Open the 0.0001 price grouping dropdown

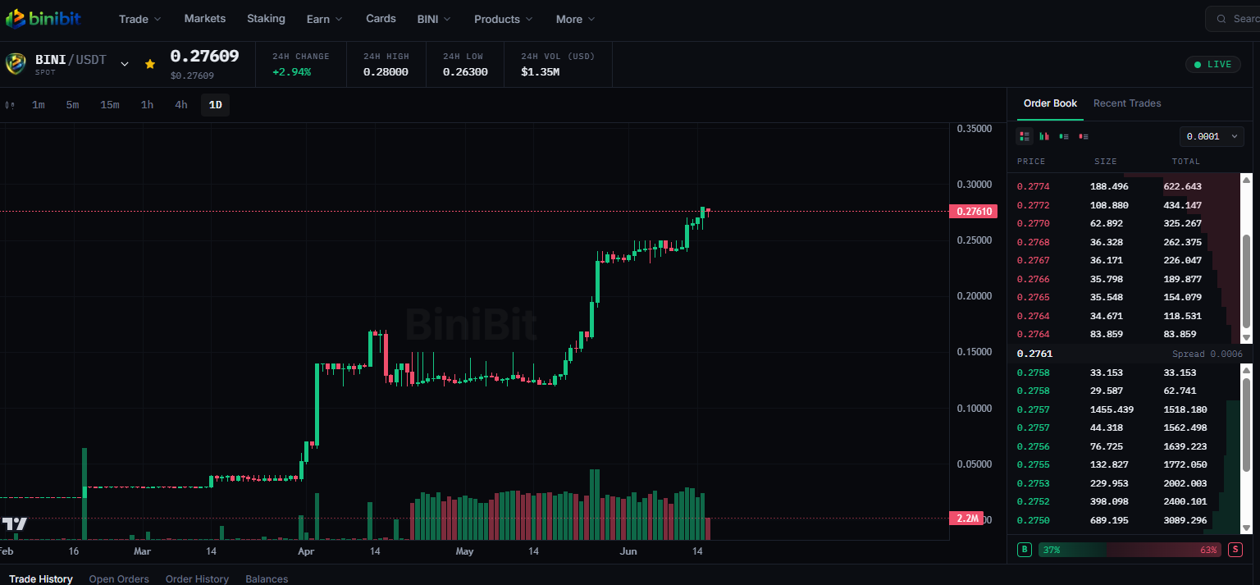point(1212,136)
